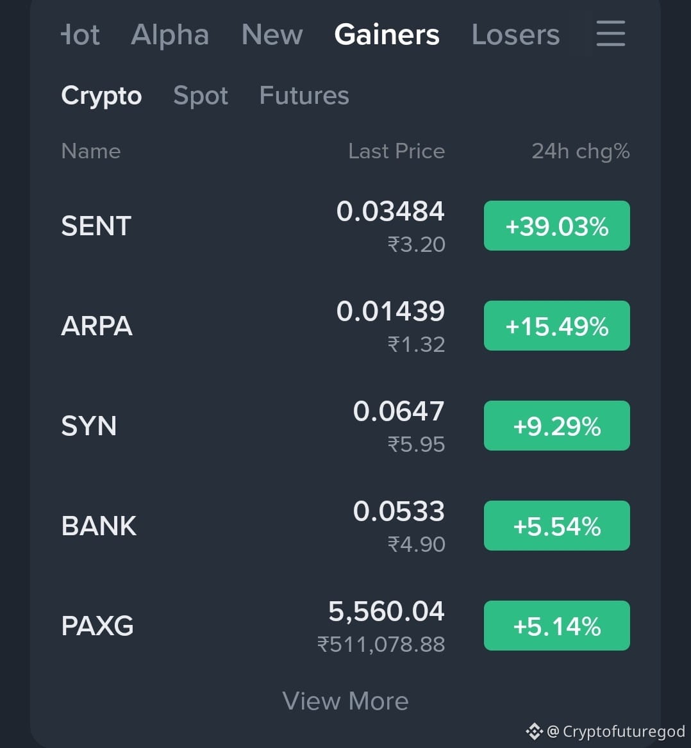691x748 pixels.
Task: Click the View More link
Action: click(x=345, y=701)
